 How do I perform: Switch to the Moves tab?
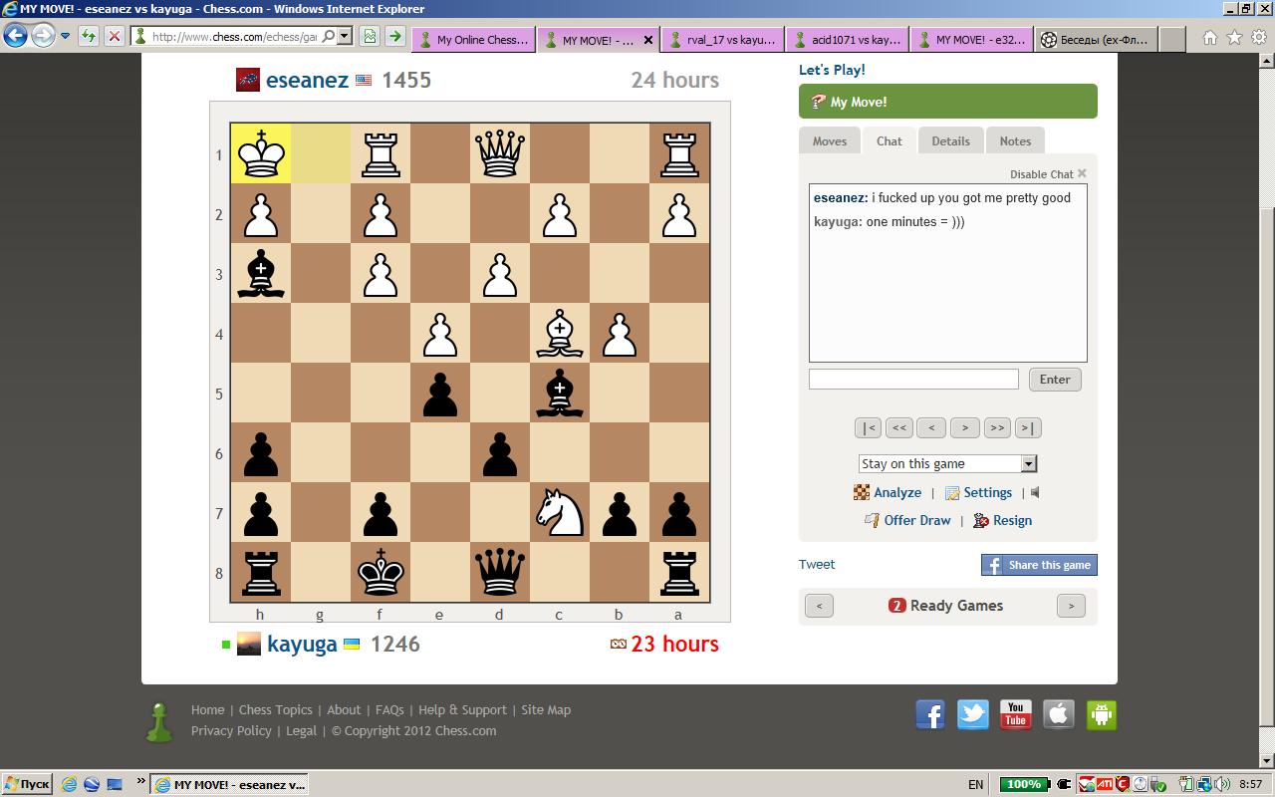coord(829,141)
